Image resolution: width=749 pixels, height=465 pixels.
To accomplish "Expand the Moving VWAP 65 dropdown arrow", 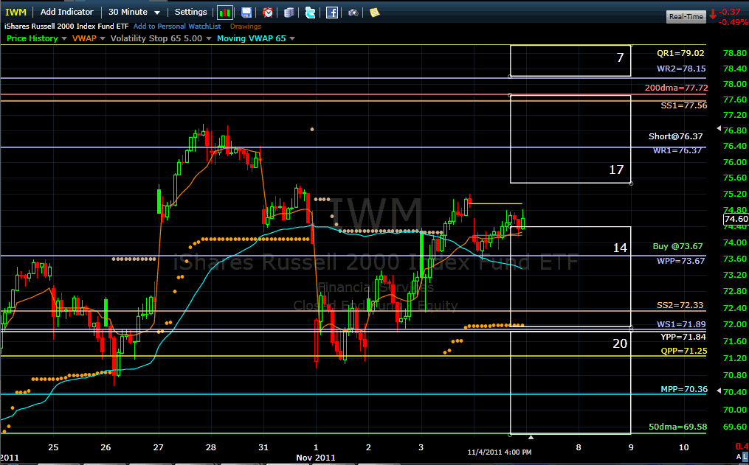I will coord(292,38).
